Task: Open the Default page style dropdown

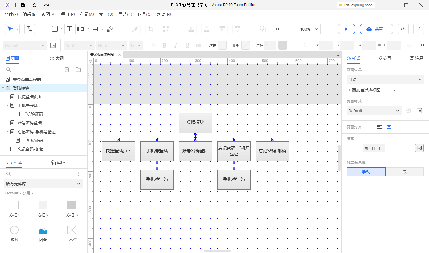Action: pyautogui.click(x=374, y=111)
